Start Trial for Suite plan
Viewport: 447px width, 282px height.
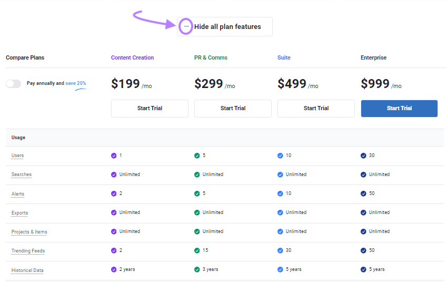(x=316, y=109)
